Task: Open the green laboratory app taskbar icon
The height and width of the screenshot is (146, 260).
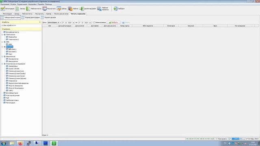Action: (54, 143)
